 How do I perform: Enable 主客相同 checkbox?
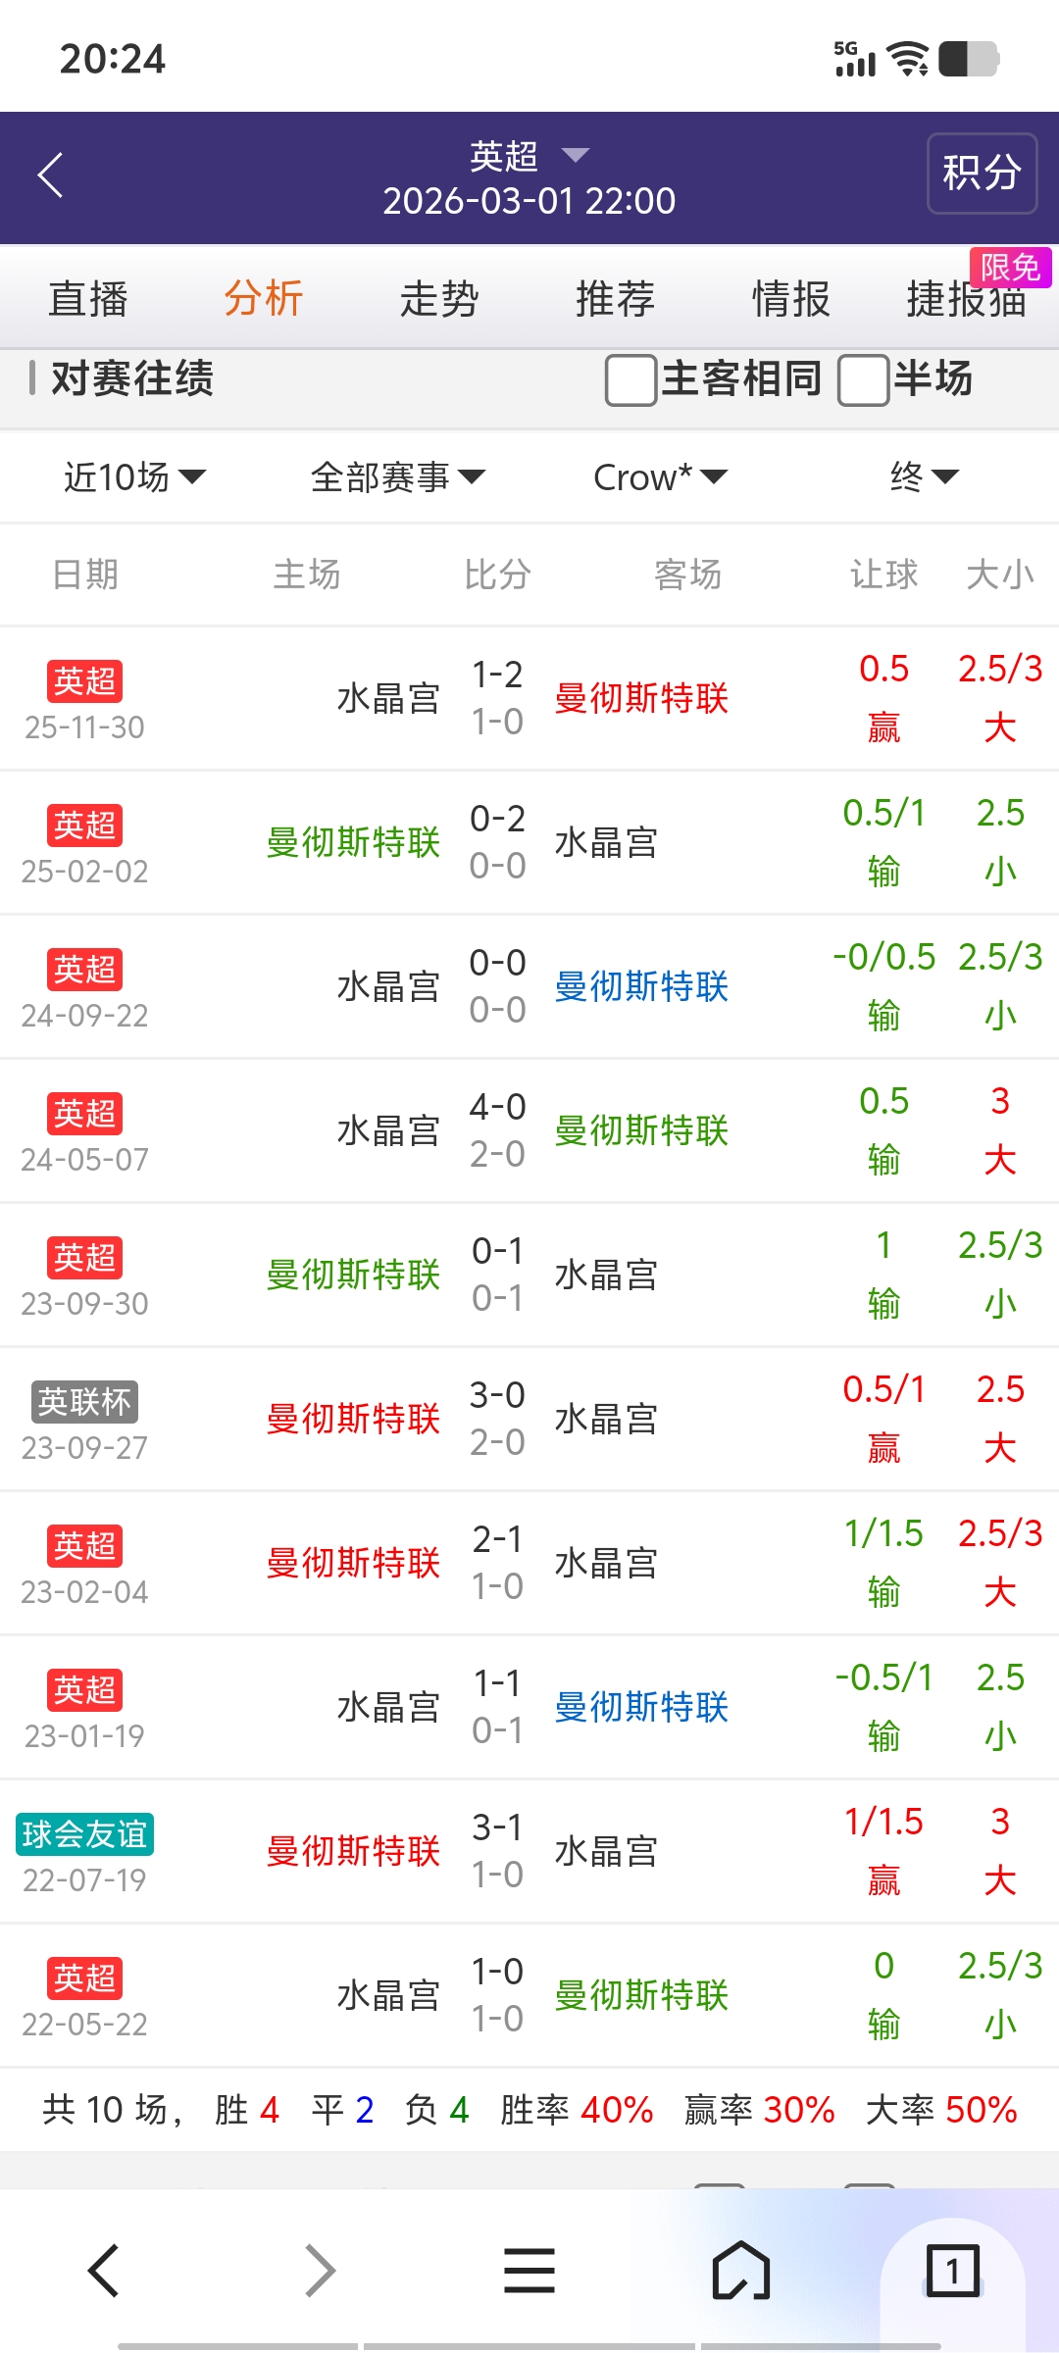pos(630,380)
